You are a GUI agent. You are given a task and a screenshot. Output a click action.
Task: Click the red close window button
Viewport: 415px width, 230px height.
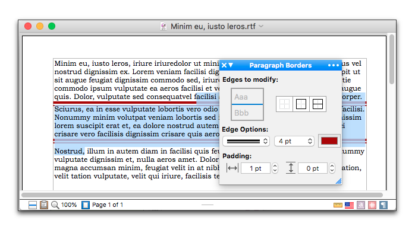point(28,26)
